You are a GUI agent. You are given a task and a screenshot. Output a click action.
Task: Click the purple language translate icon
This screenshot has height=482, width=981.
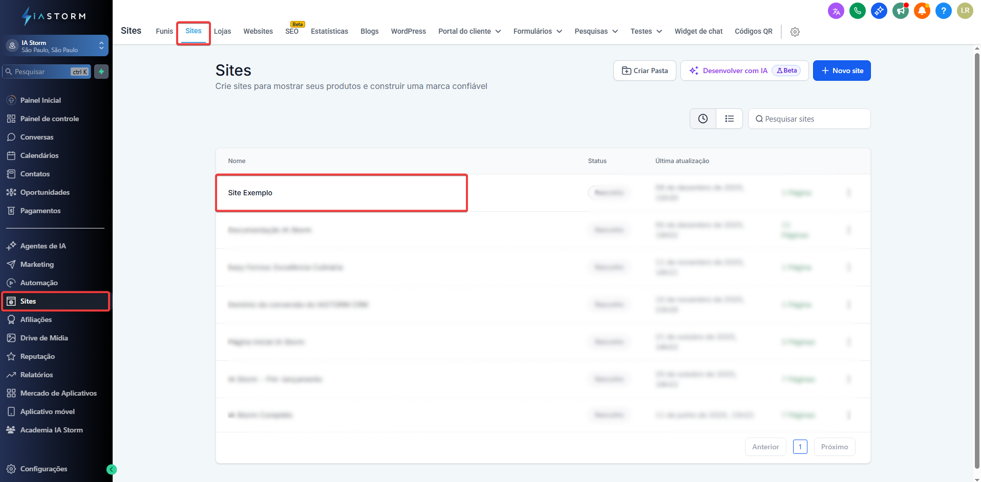click(836, 11)
